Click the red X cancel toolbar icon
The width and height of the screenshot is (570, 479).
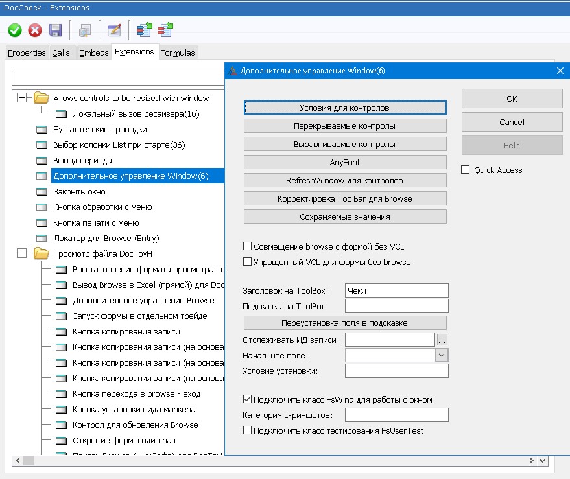(35, 30)
